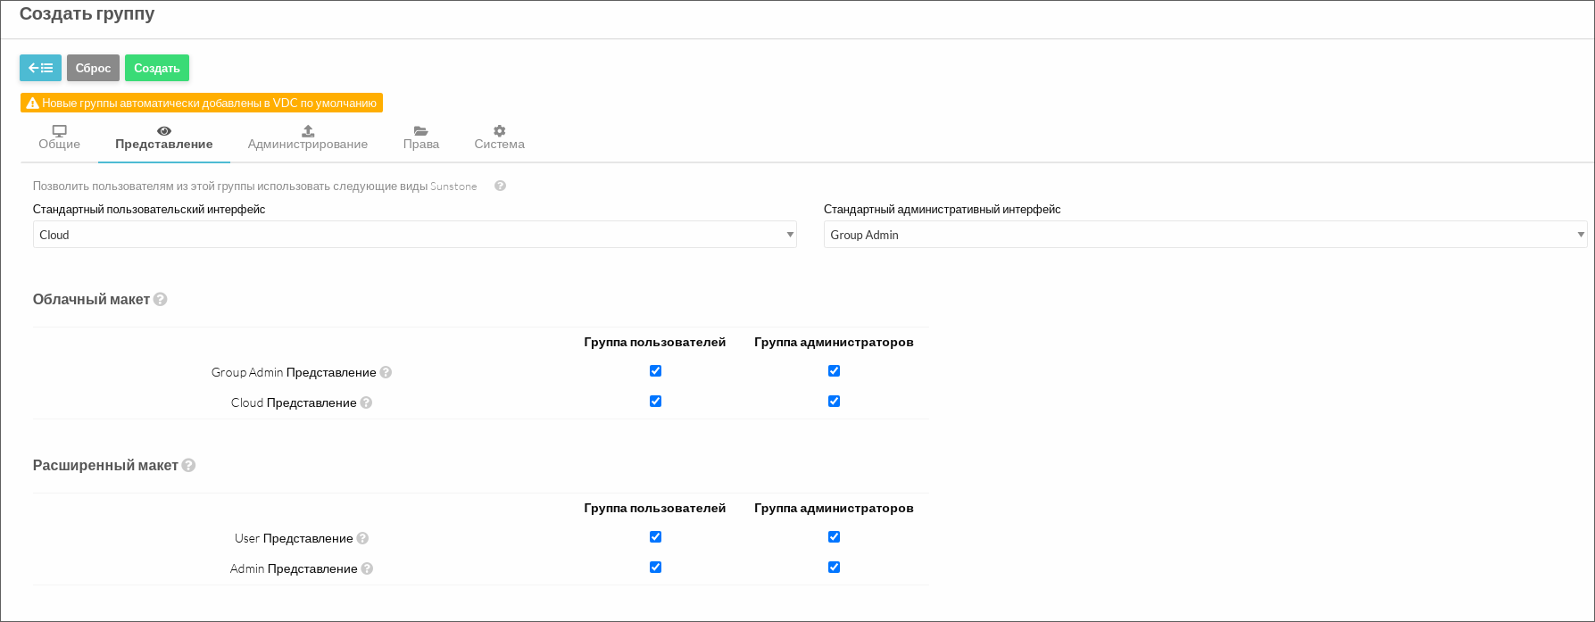
Task: Click help icon next to Sunstone views description
Action: tap(500, 186)
